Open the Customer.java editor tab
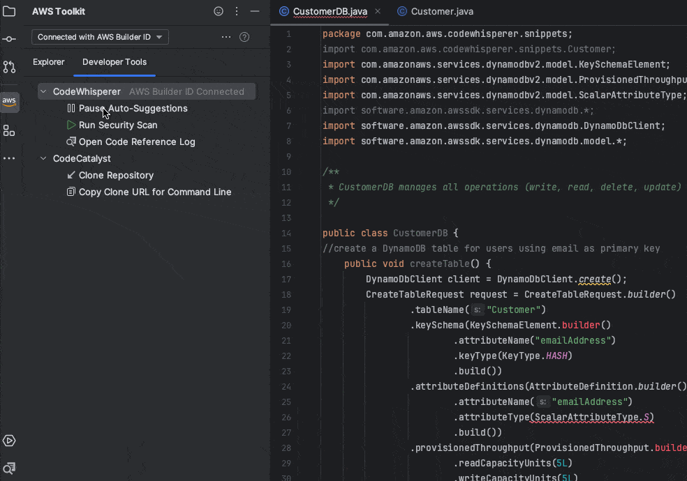This screenshot has height=481, width=687. click(x=436, y=12)
